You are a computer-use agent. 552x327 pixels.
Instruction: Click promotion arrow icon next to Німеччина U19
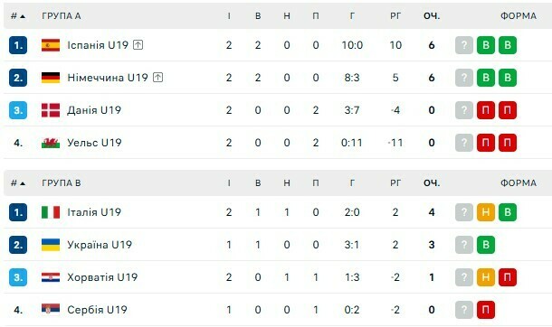[x=157, y=78]
